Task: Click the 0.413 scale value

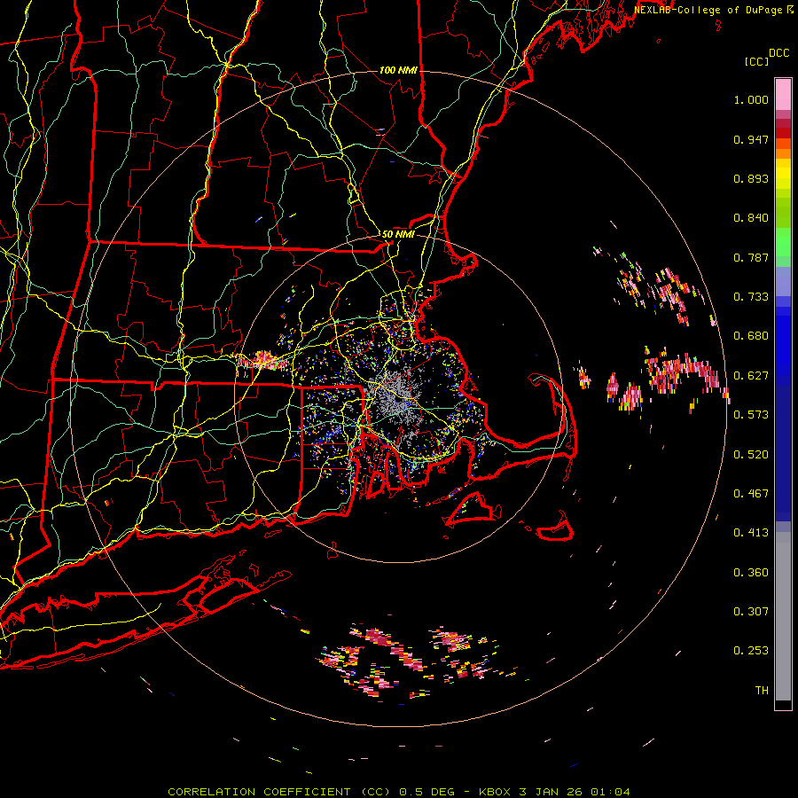Action: tap(751, 533)
